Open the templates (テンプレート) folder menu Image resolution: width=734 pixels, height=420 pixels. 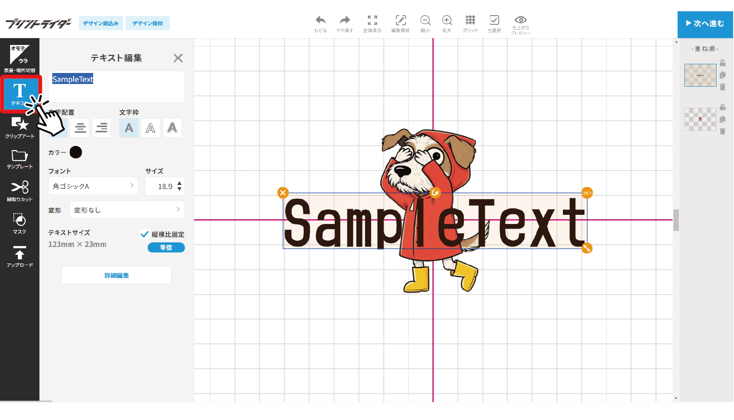20,159
